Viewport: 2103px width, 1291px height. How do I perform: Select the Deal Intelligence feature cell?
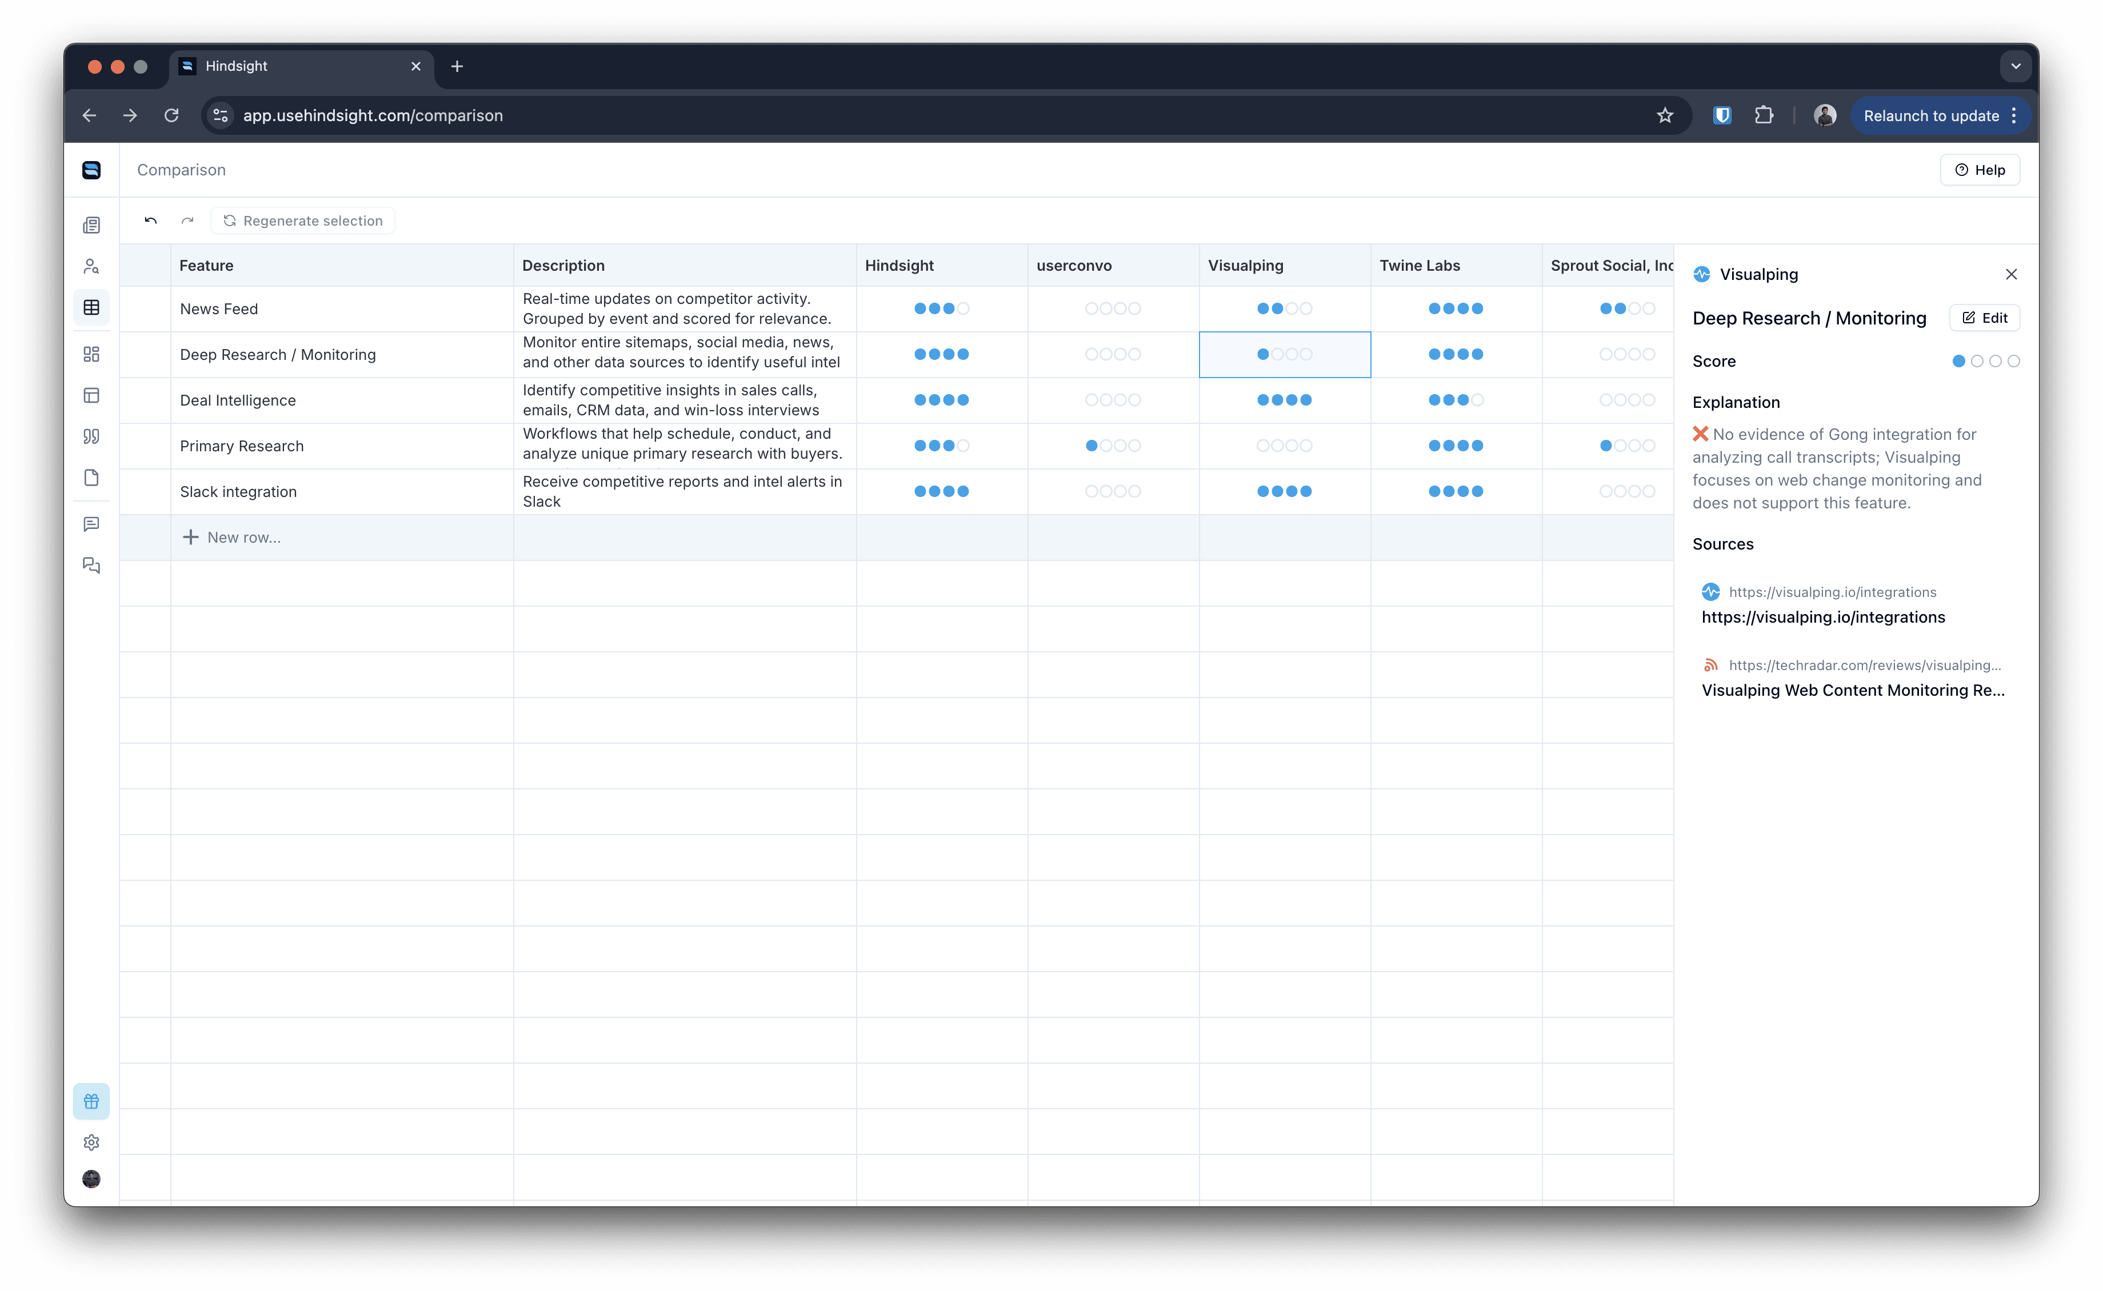click(x=342, y=400)
